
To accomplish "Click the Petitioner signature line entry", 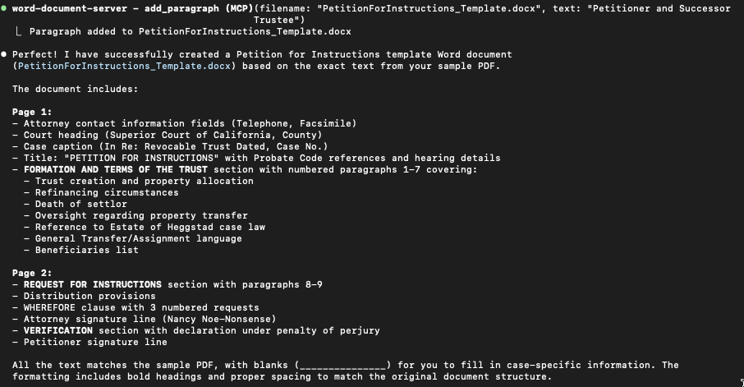I will [x=95, y=342].
